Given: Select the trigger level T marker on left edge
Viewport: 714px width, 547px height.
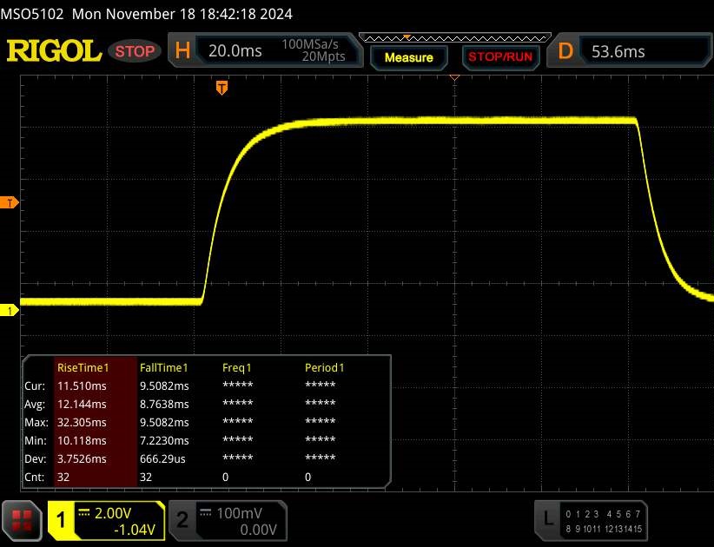Looking at the screenshot, I should 10,203.
